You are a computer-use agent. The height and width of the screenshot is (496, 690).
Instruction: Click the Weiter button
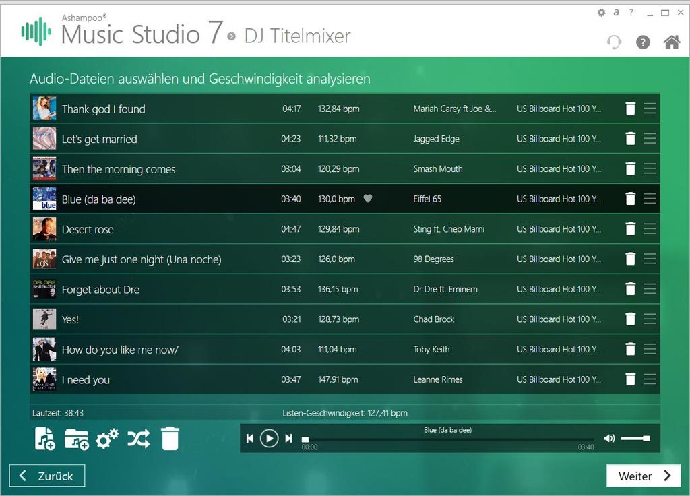[x=644, y=476]
